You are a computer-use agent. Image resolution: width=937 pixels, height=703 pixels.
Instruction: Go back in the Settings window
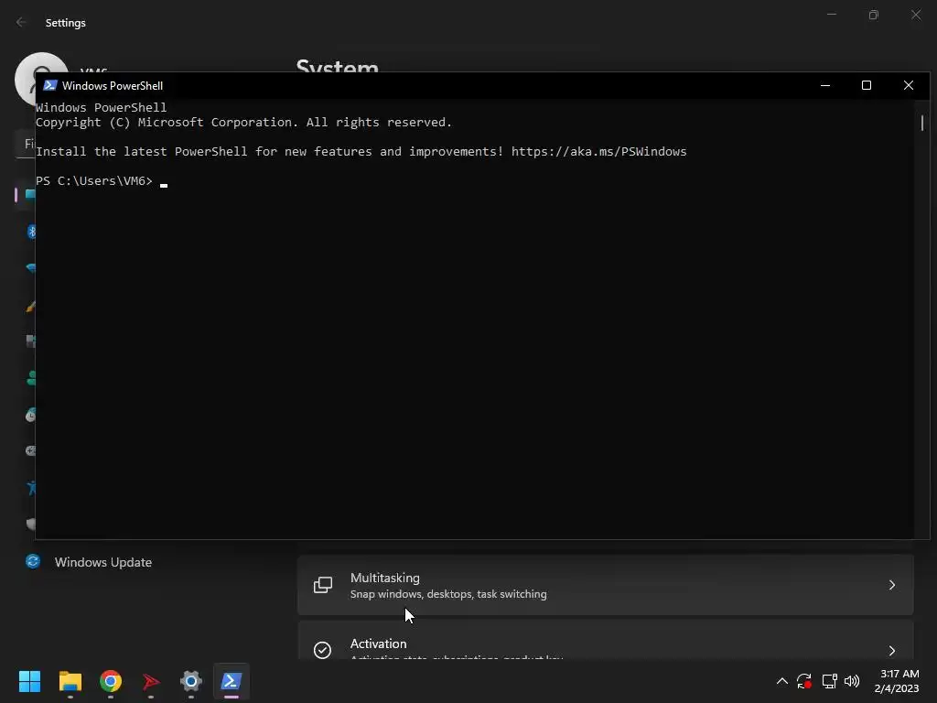(x=21, y=22)
